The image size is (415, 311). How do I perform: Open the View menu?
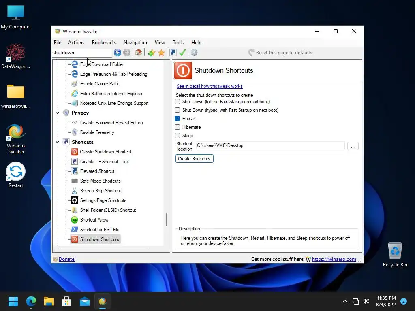[x=160, y=43]
